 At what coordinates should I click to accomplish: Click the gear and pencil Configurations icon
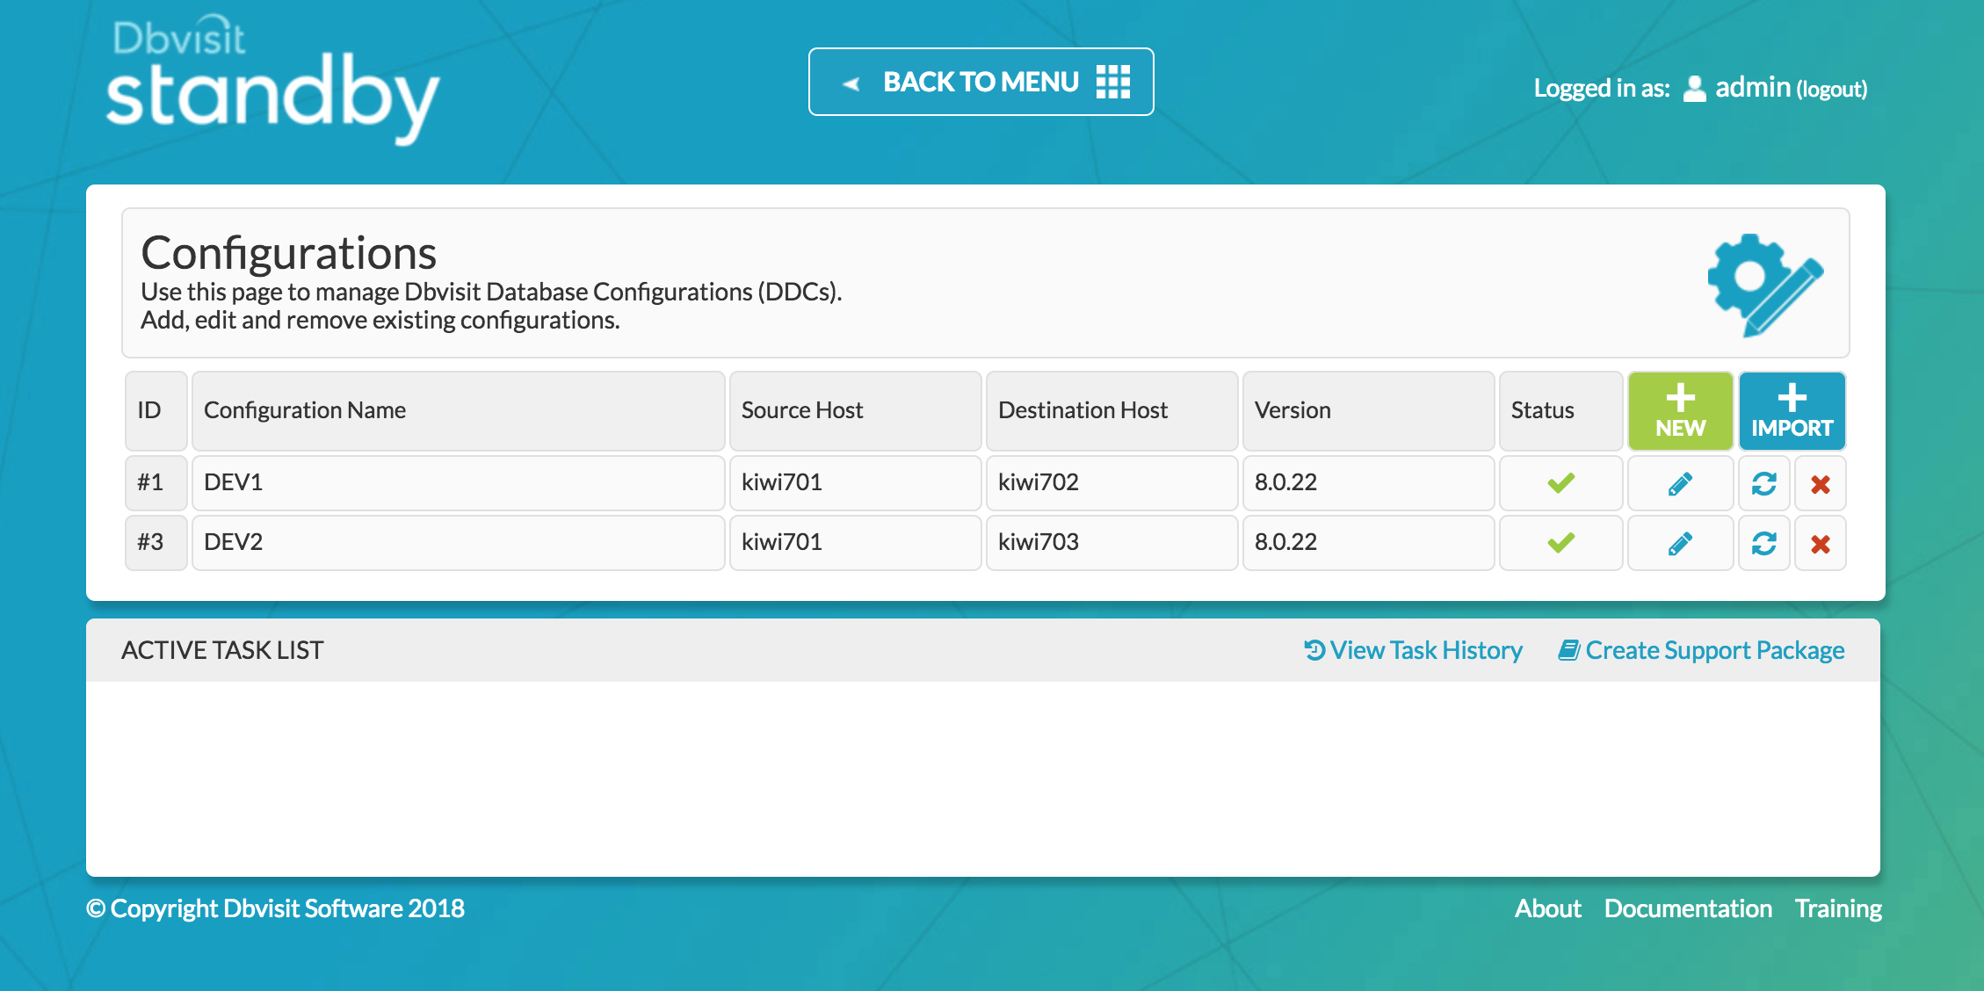point(1765,285)
